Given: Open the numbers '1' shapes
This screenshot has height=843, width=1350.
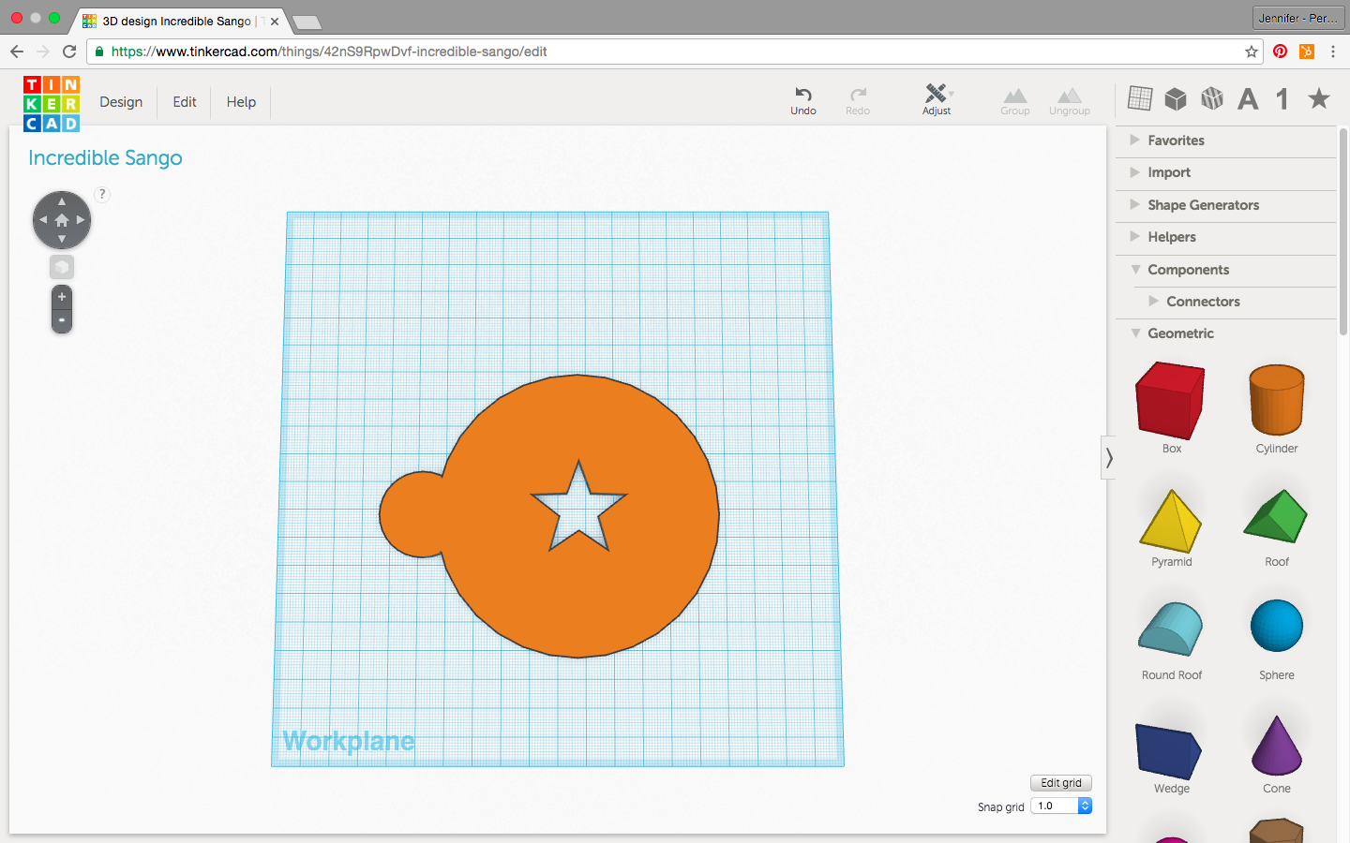Looking at the screenshot, I should coord(1282,98).
